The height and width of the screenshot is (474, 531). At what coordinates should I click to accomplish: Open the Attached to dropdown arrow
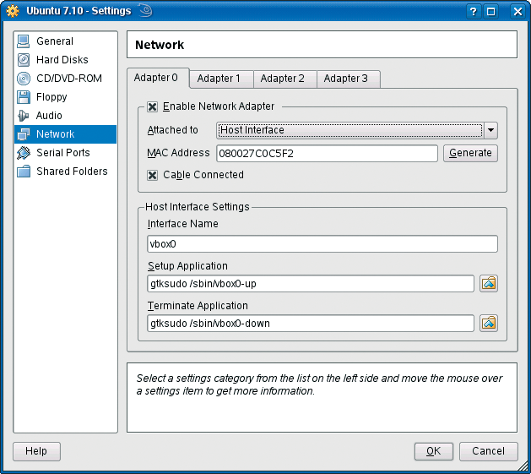(490, 130)
